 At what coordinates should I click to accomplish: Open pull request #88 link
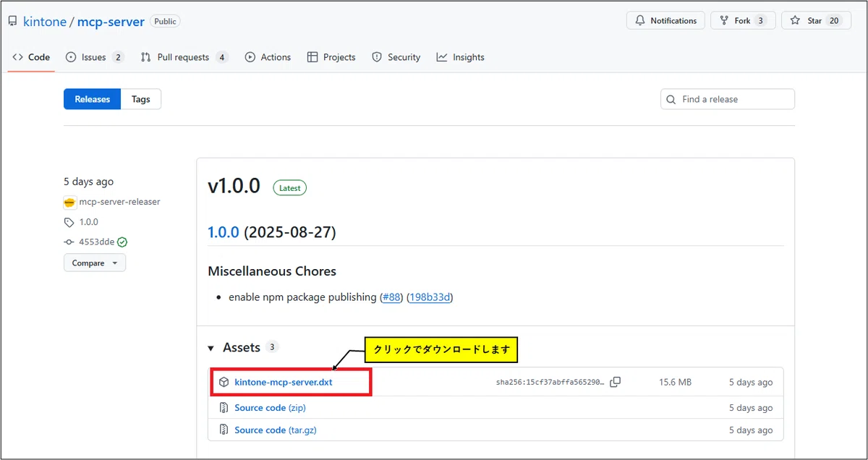pos(391,297)
